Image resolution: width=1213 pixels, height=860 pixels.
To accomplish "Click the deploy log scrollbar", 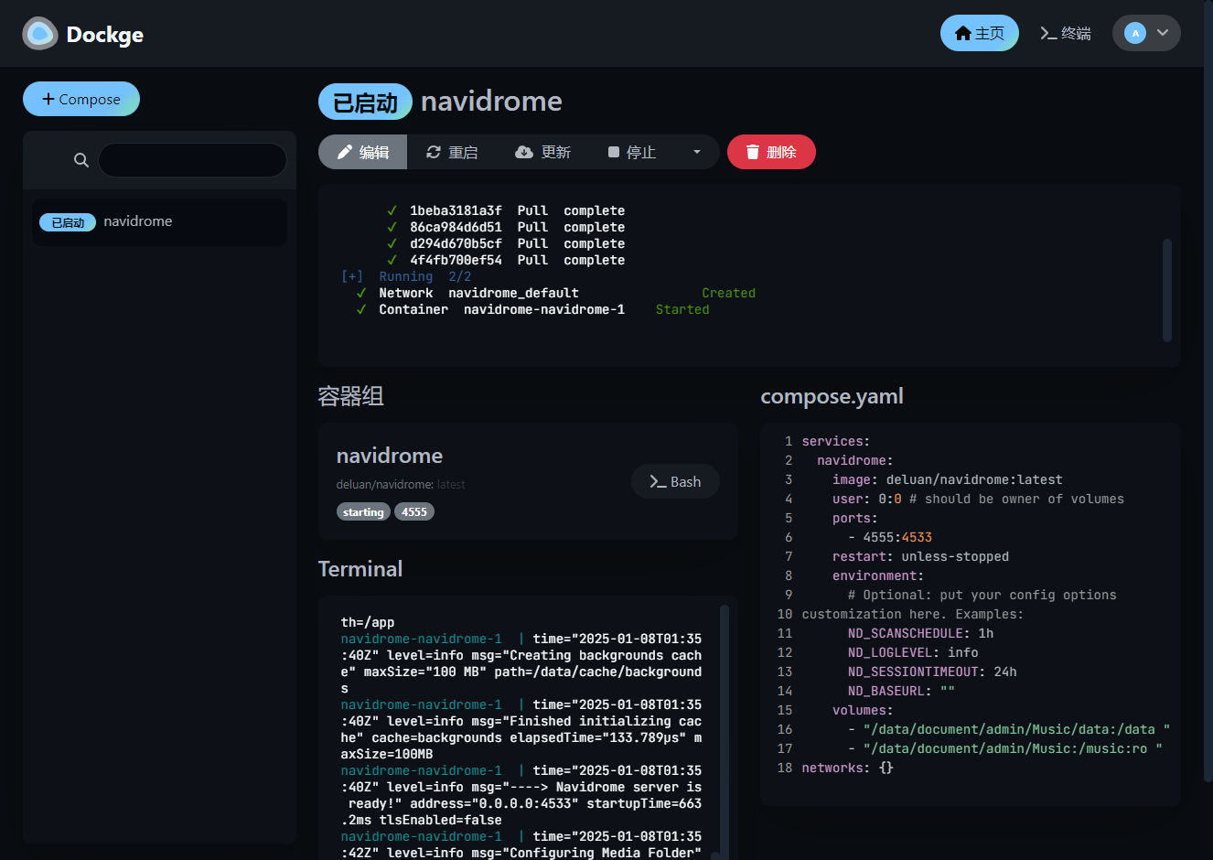I will click(1167, 290).
